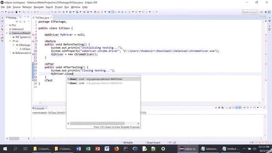
Task: Collapse the @Before method fold on line 7
Action: point(38,41)
